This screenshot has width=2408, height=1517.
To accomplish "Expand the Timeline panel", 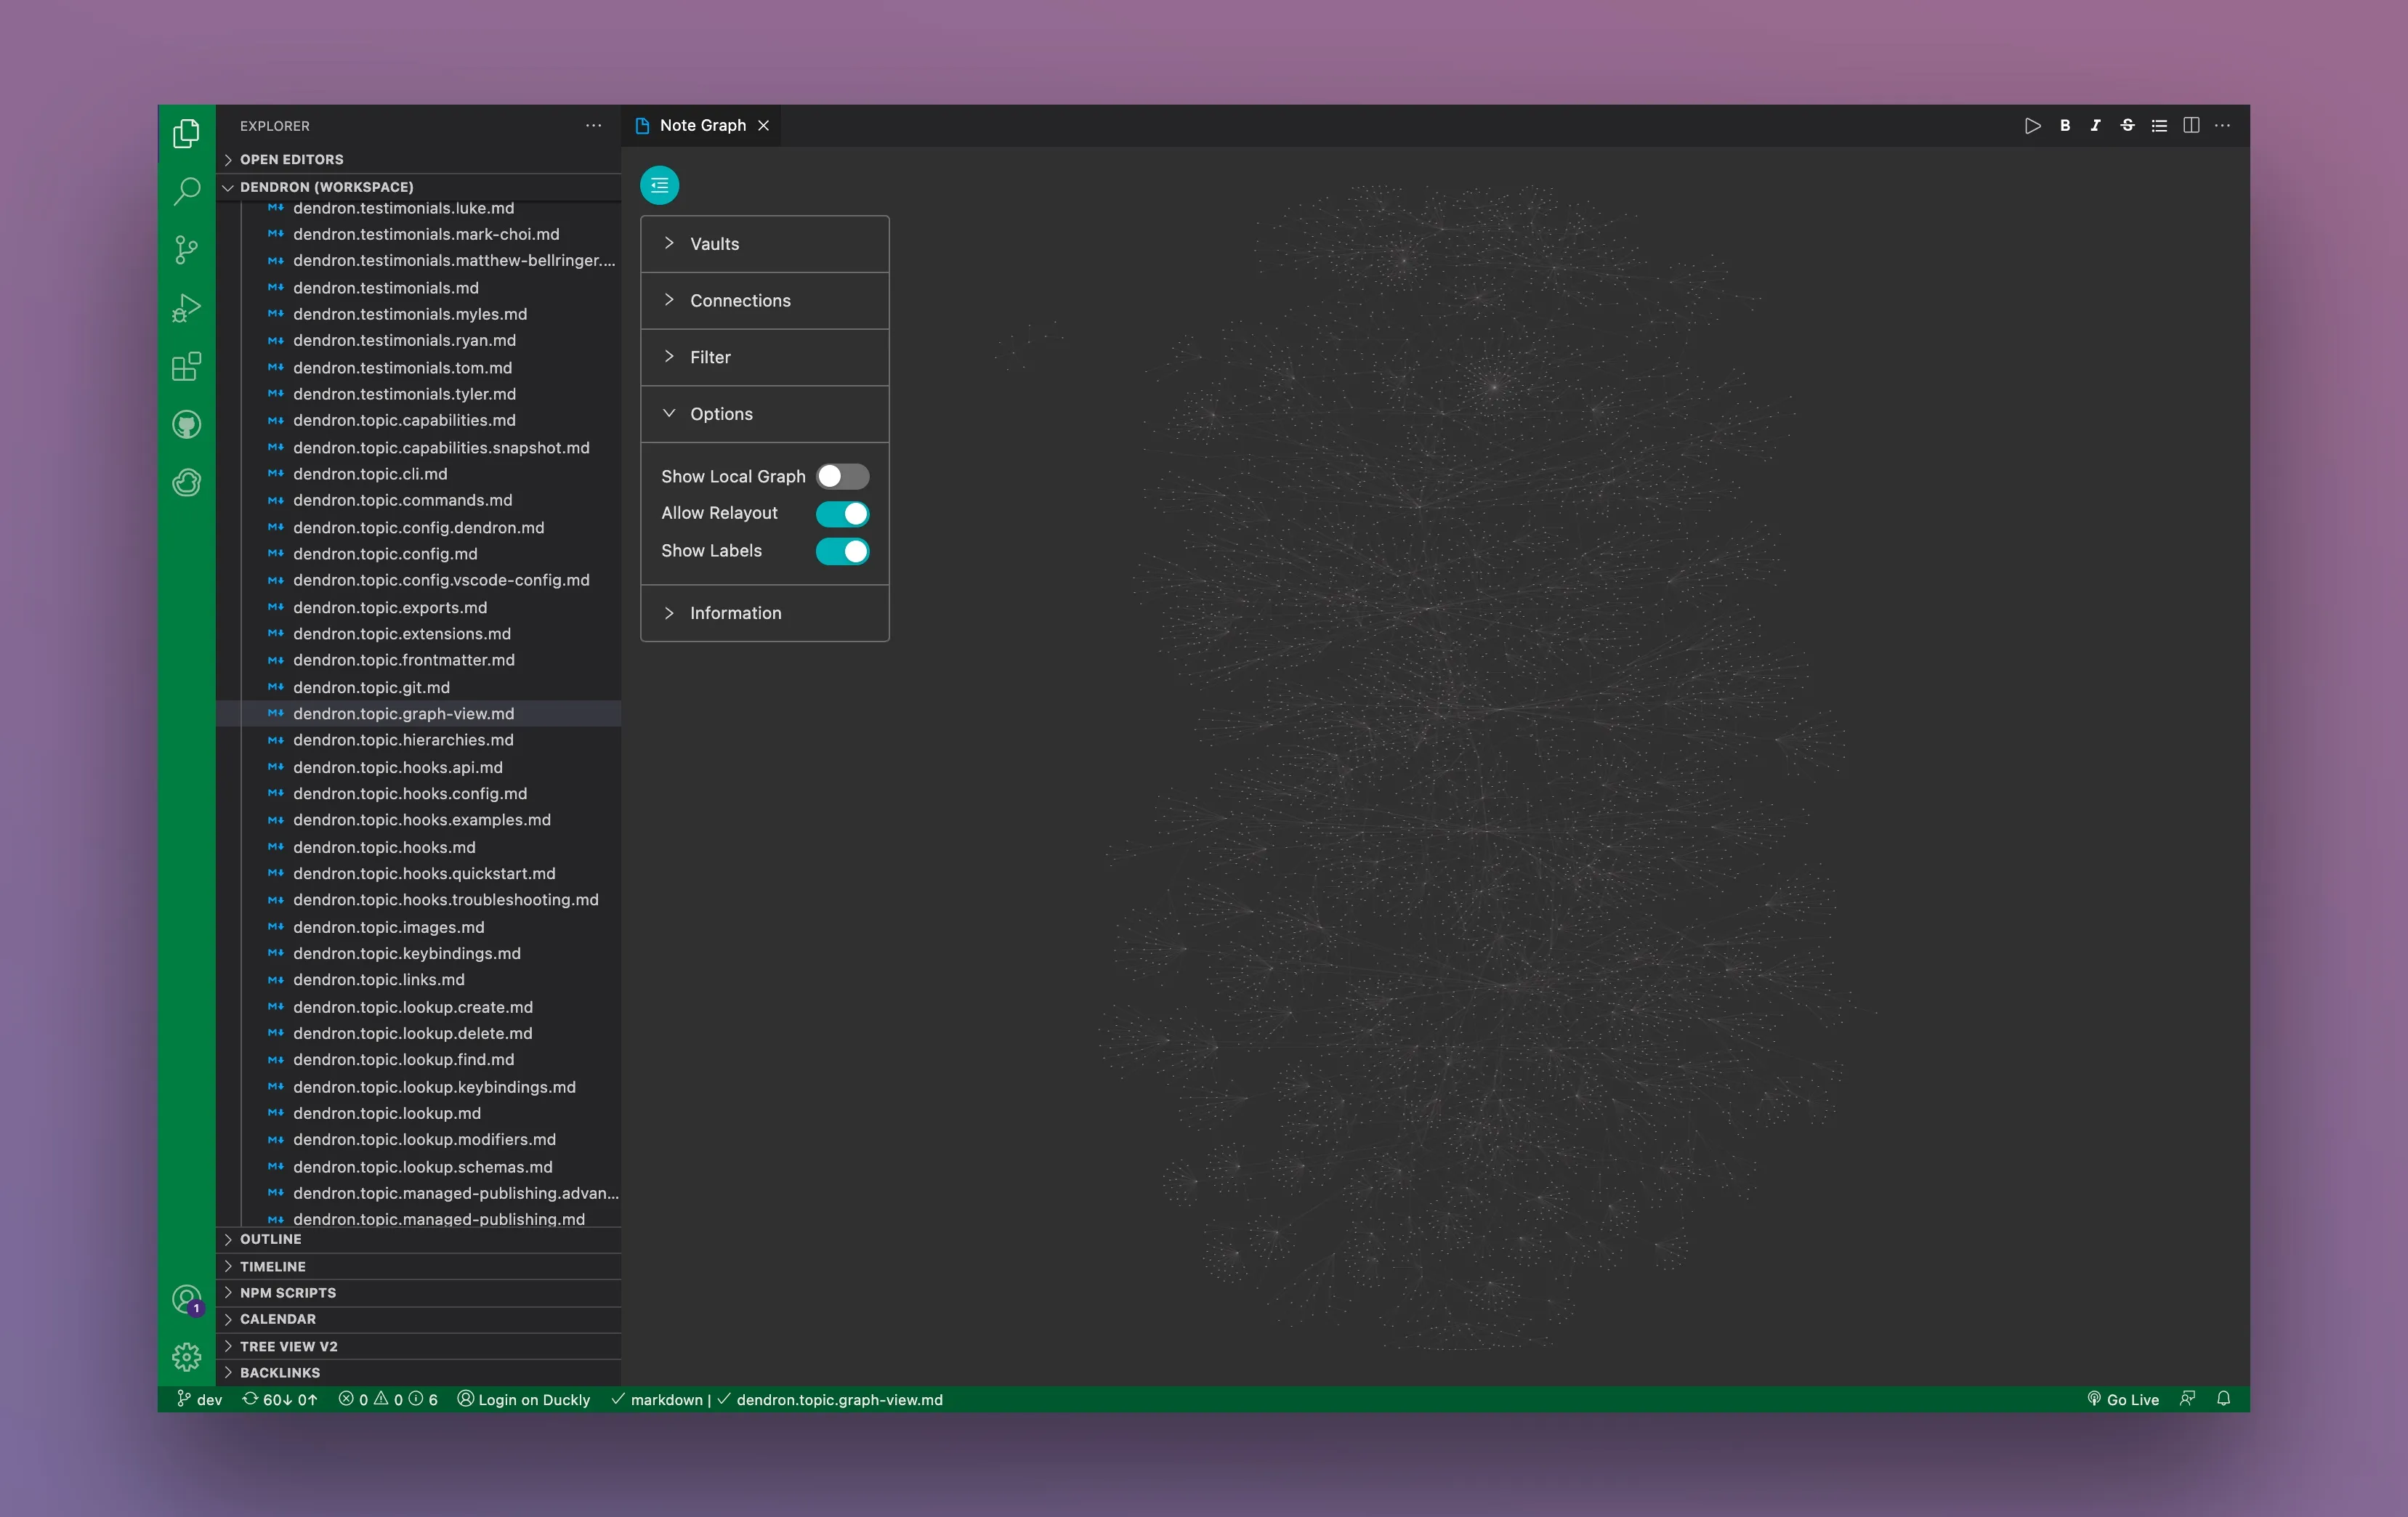I will pos(418,1266).
